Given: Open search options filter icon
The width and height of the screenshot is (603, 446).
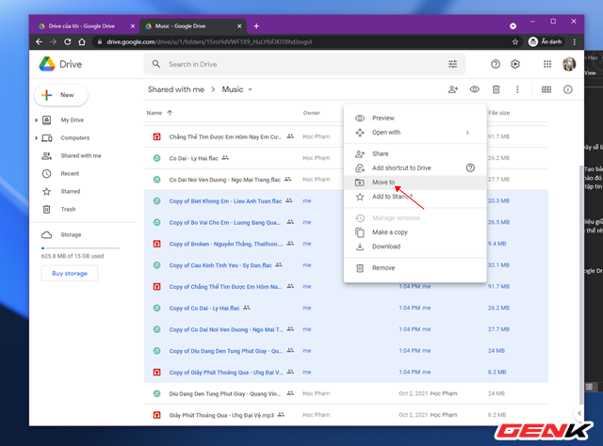Looking at the screenshot, I should (452, 64).
